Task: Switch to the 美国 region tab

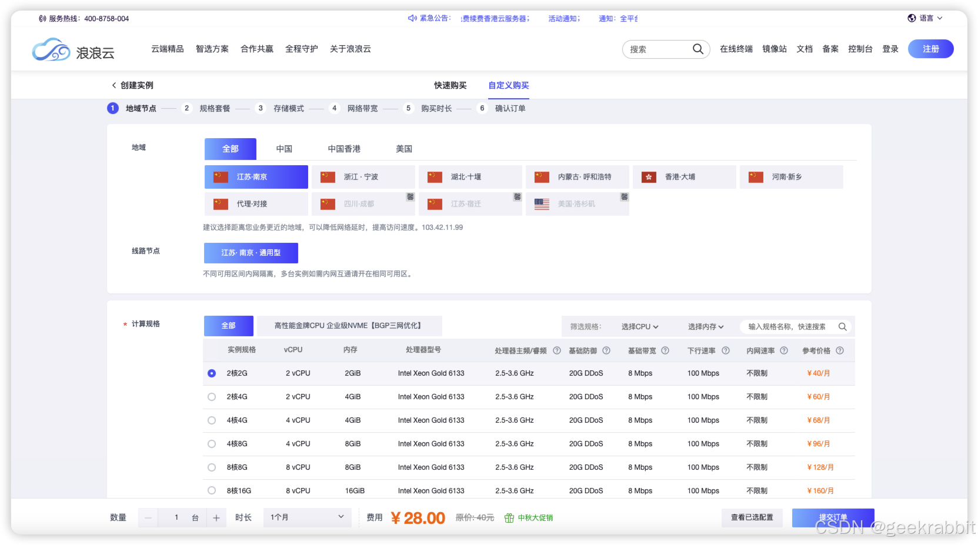Action: [404, 149]
